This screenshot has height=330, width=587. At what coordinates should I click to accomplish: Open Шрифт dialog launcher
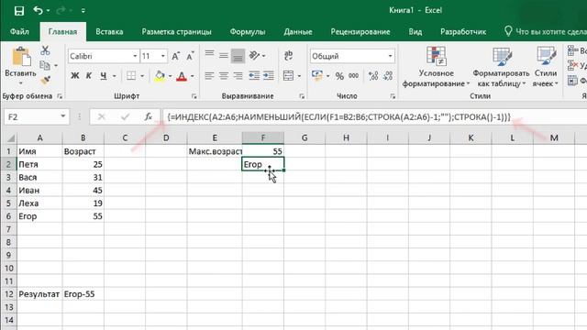pos(194,96)
